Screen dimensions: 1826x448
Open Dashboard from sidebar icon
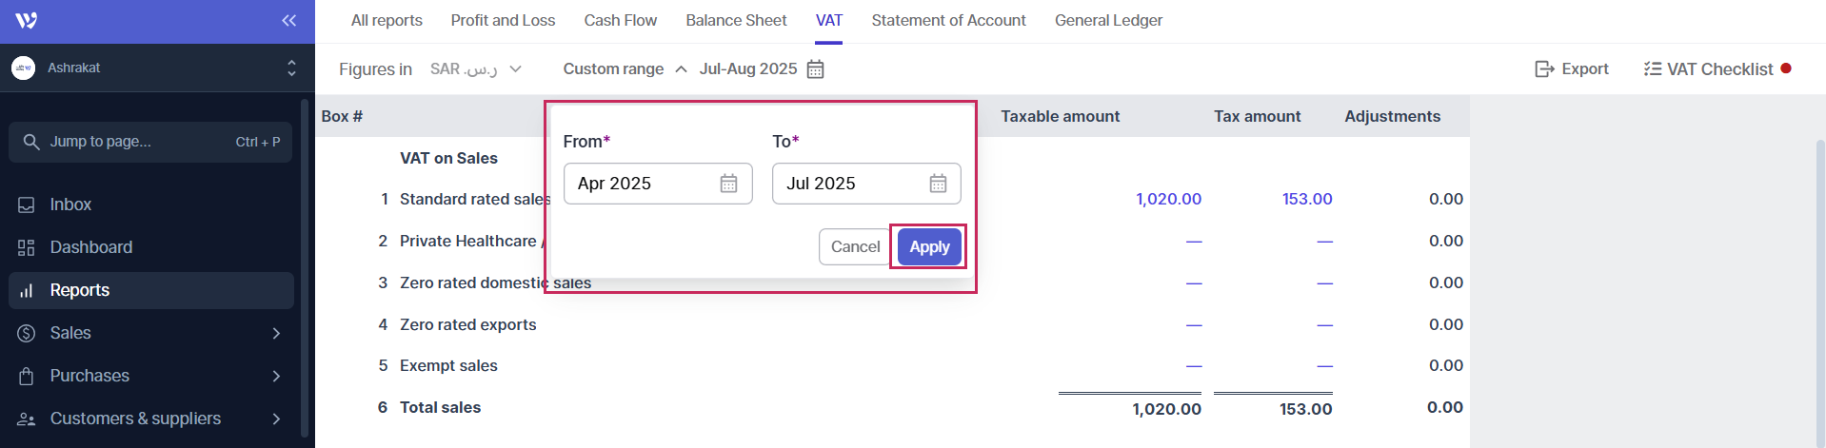click(27, 247)
